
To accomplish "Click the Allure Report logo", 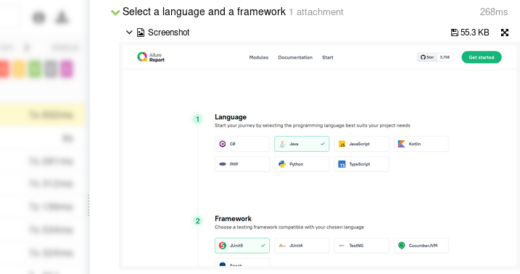I will point(151,57).
